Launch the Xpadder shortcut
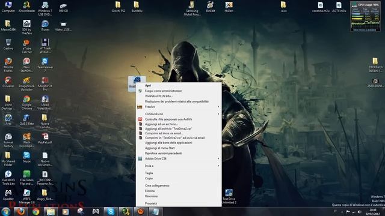Screen dimensions: 385x216 pyautogui.click(x=8, y=195)
